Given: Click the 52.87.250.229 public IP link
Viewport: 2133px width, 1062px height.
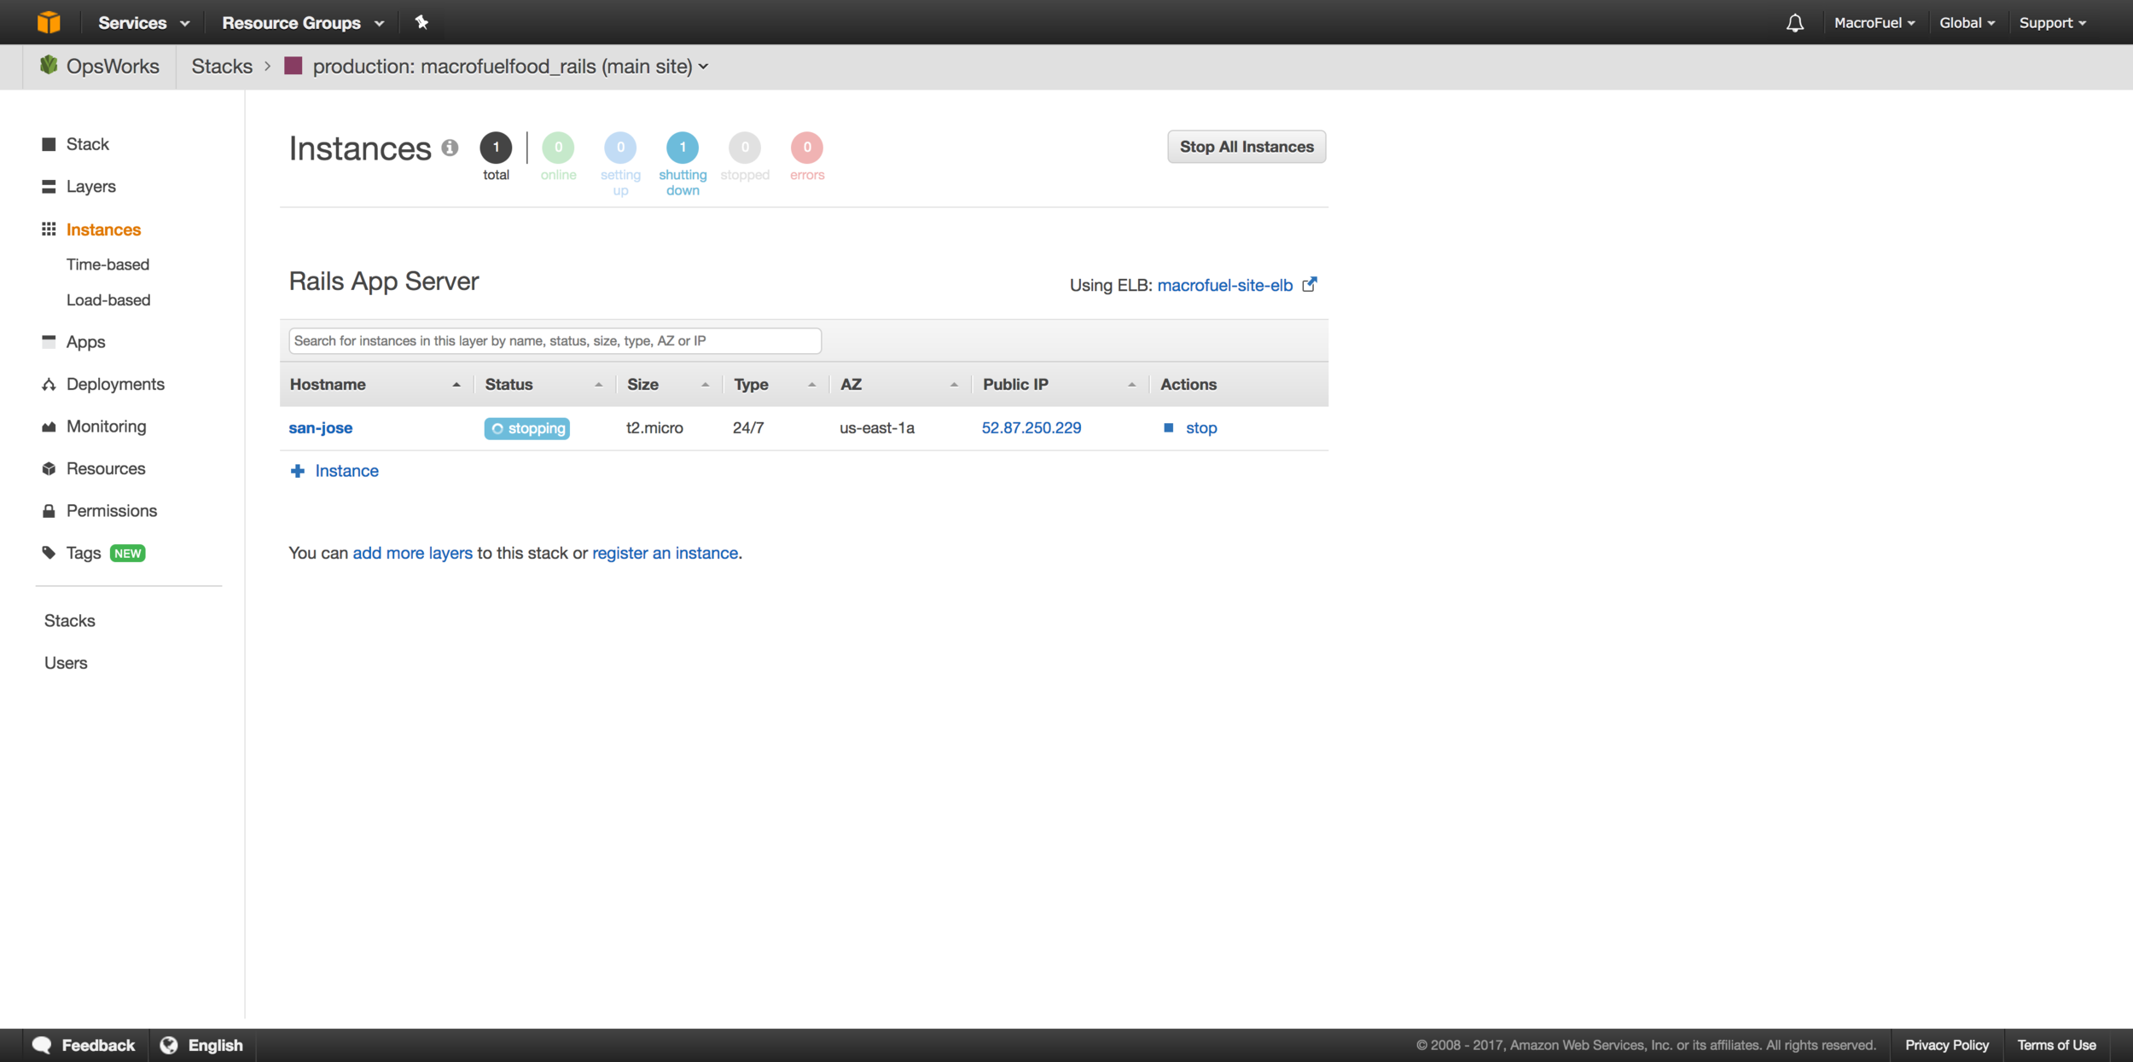Looking at the screenshot, I should tap(1032, 428).
